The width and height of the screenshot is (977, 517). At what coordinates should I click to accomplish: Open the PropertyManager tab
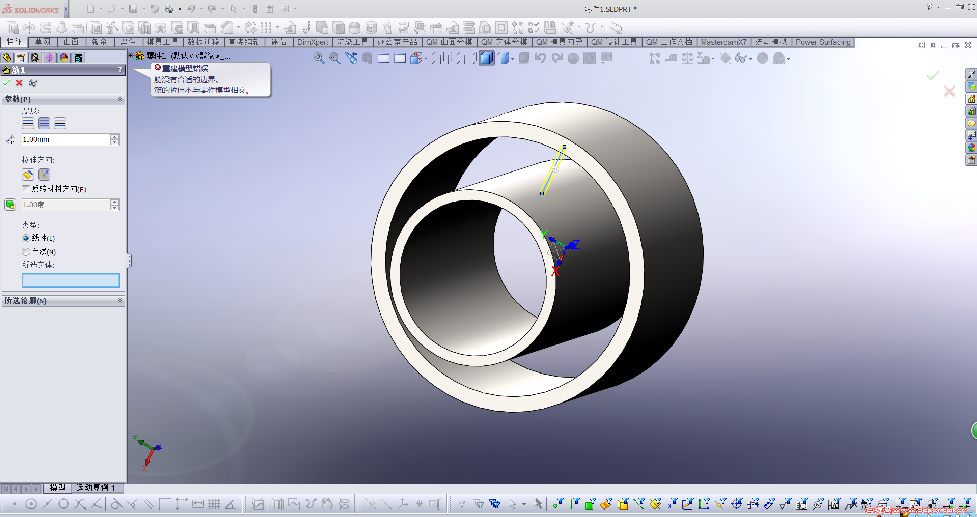pyautogui.click(x=21, y=58)
